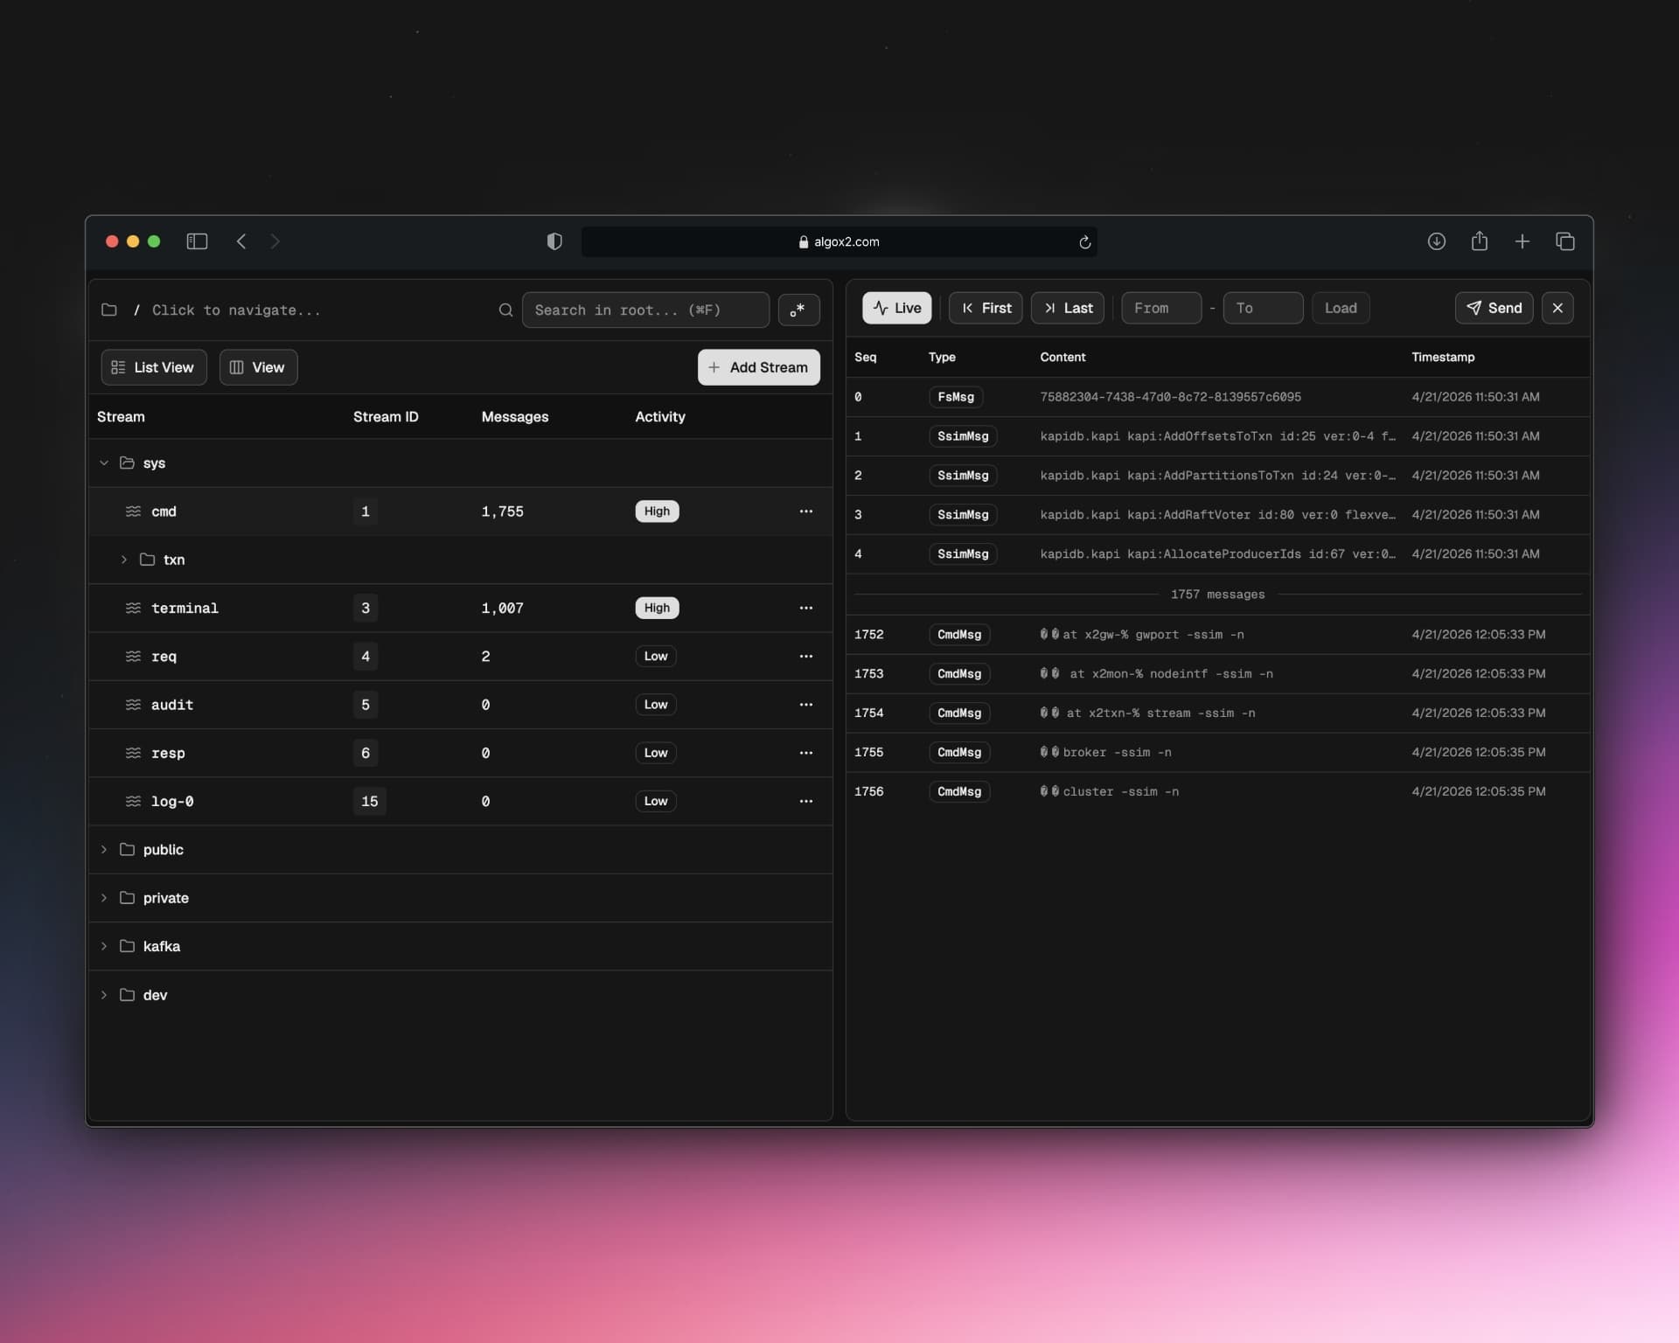The height and width of the screenshot is (1343, 1679).
Task: Select the terminal stream name
Action: (185, 608)
